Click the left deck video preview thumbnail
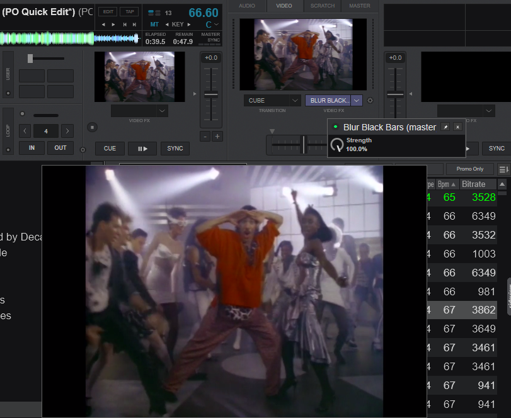 (139, 77)
